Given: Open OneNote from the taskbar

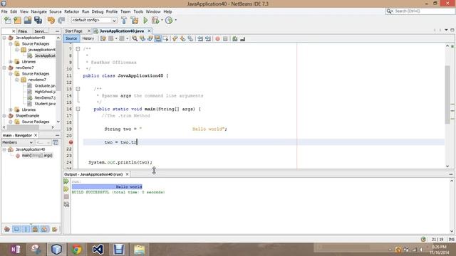Looking at the screenshot, I should pyautogui.click(x=15, y=250).
